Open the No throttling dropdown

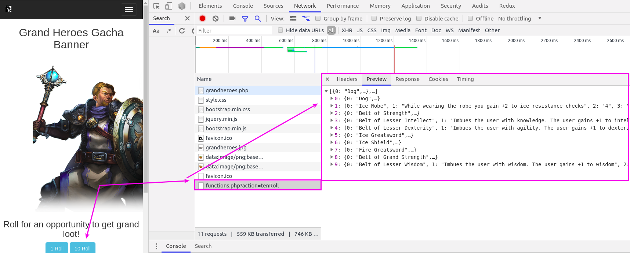tap(519, 18)
